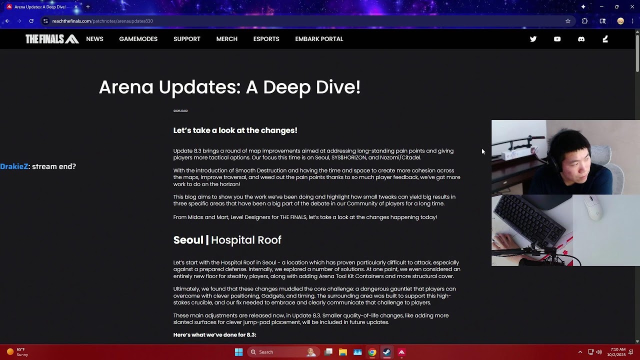
Task: View site information icon in address bar
Action: pos(45,21)
